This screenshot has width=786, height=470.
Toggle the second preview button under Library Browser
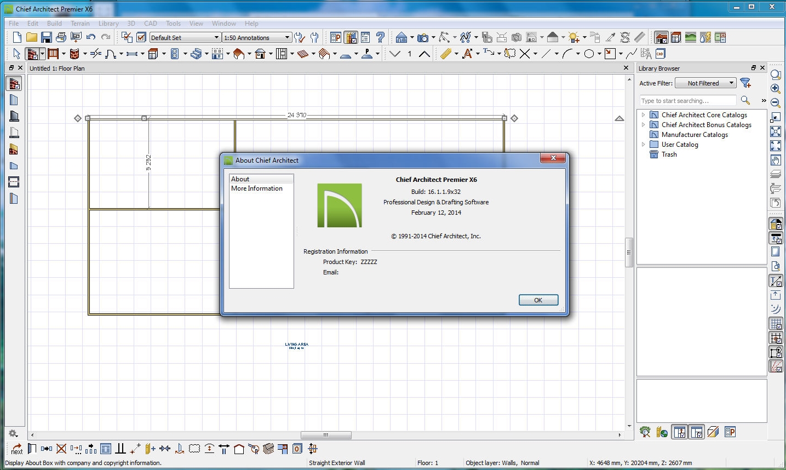697,432
